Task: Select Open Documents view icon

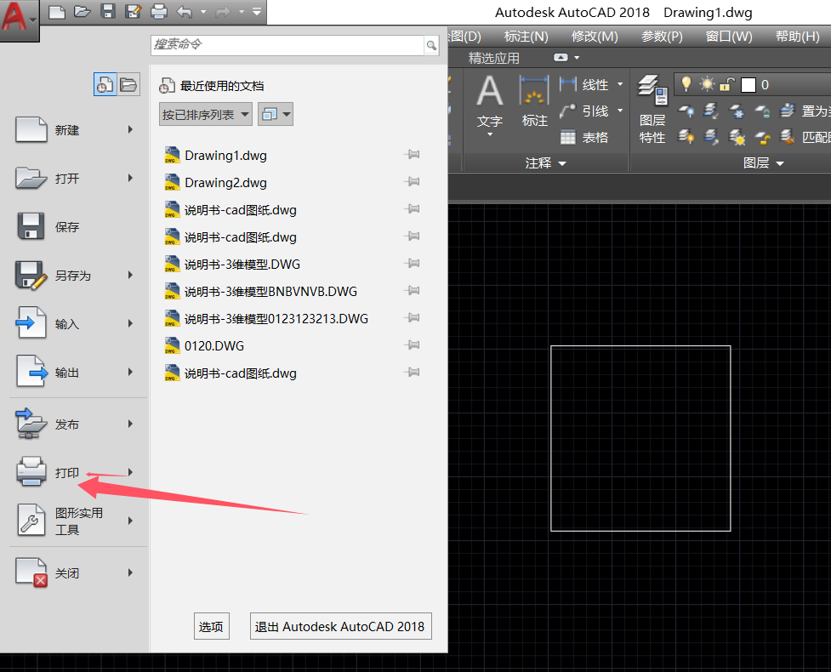Action: tap(128, 84)
